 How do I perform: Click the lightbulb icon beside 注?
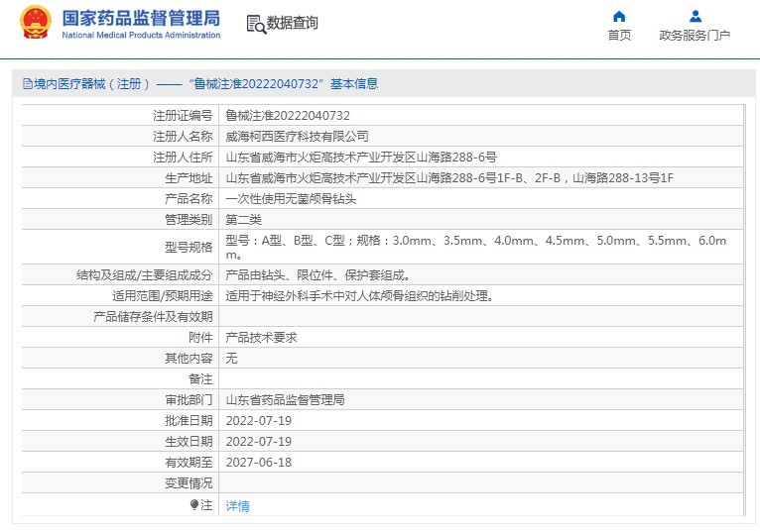[193, 505]
